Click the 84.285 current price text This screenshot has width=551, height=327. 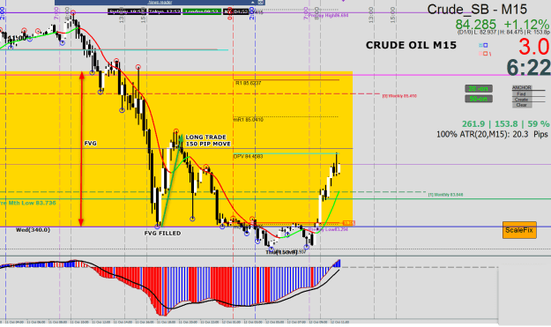pyautogui.click(x=475, y=25)
